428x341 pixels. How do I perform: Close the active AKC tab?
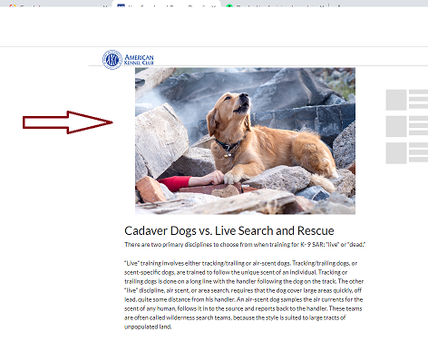coord(213,5)
